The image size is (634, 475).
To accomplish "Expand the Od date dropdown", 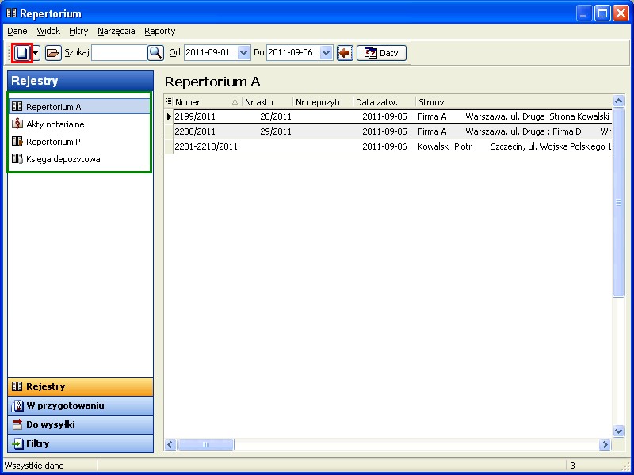I will (x=243, y=53).
